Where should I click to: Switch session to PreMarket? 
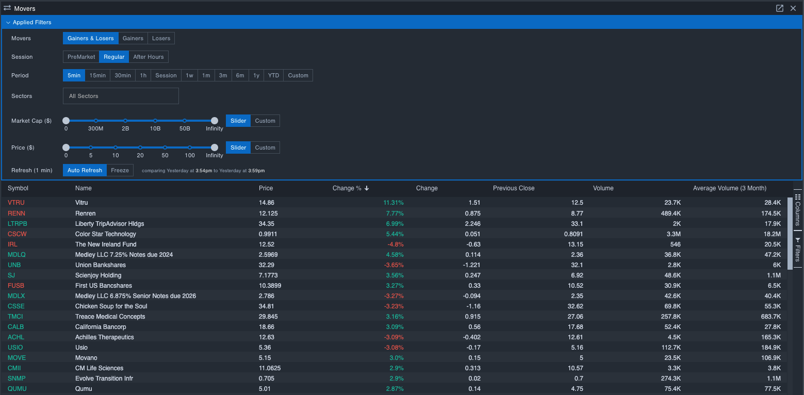(x=81, y=57)
